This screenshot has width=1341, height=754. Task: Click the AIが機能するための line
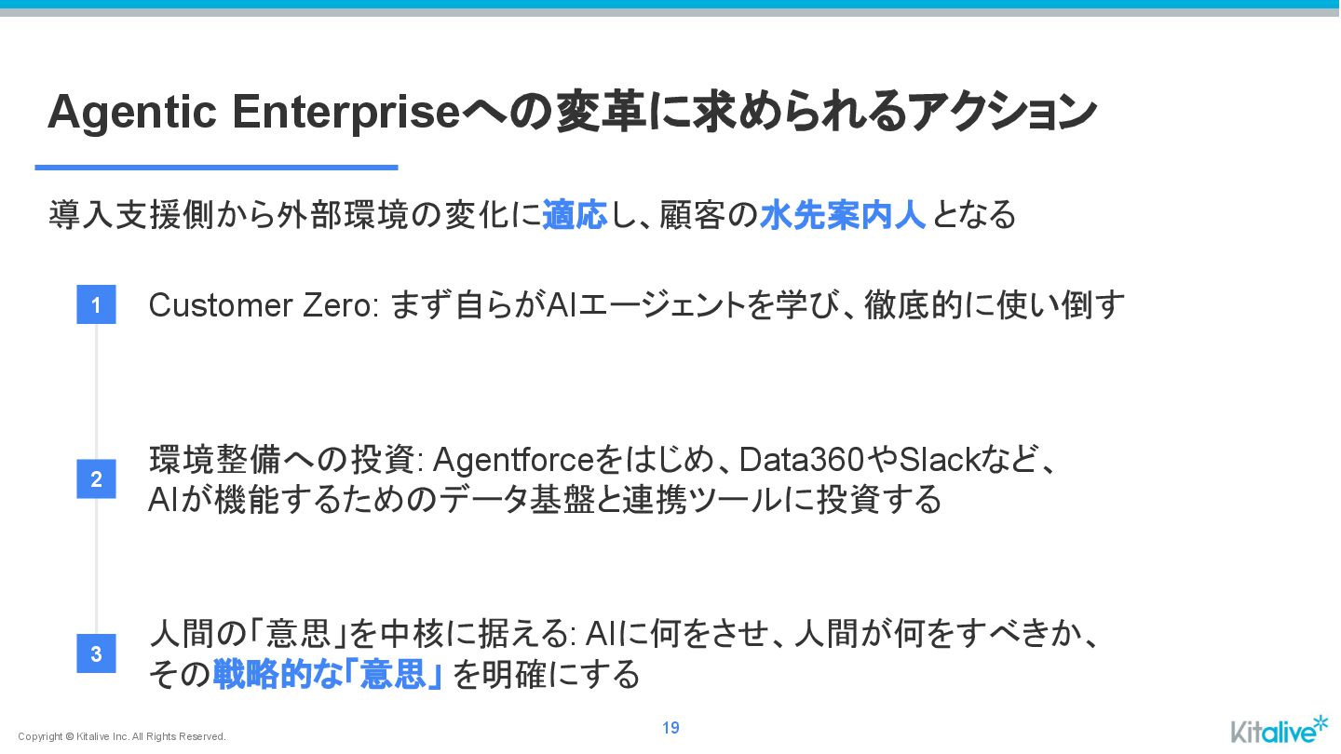(546, 500)
